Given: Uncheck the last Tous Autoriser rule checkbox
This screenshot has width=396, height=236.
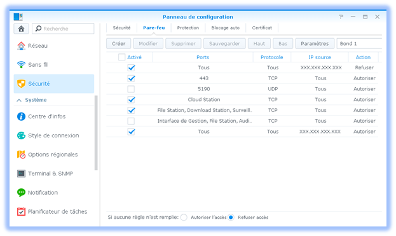Looking at the screenshot, I should click(x=131, y=132).
